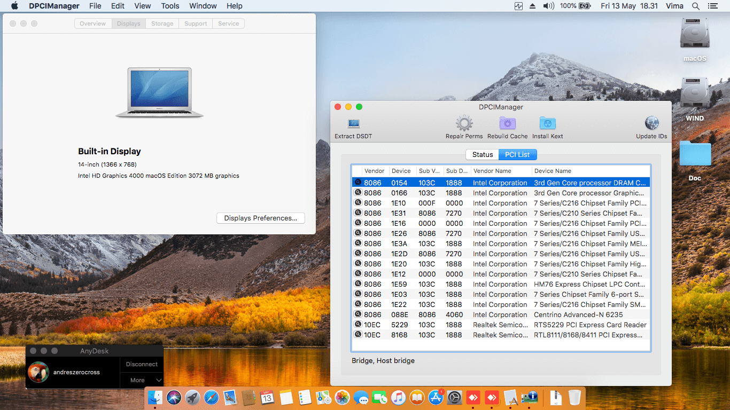This screenshot has width=730, height=410.
Task: Launch Siri from the Dock
Action: (x=174, y=398)
